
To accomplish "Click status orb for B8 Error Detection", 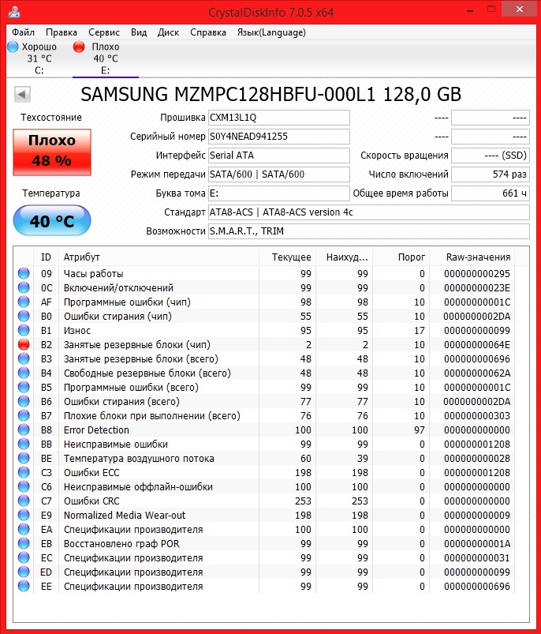I will (24, 430).
